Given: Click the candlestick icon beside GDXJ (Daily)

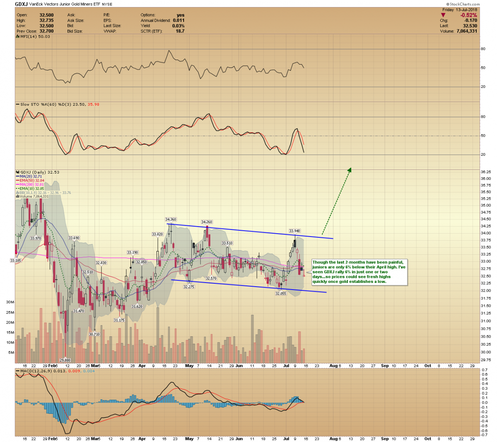Looking at the screenshot, I should pyautogui.click(x=17, y=172).
